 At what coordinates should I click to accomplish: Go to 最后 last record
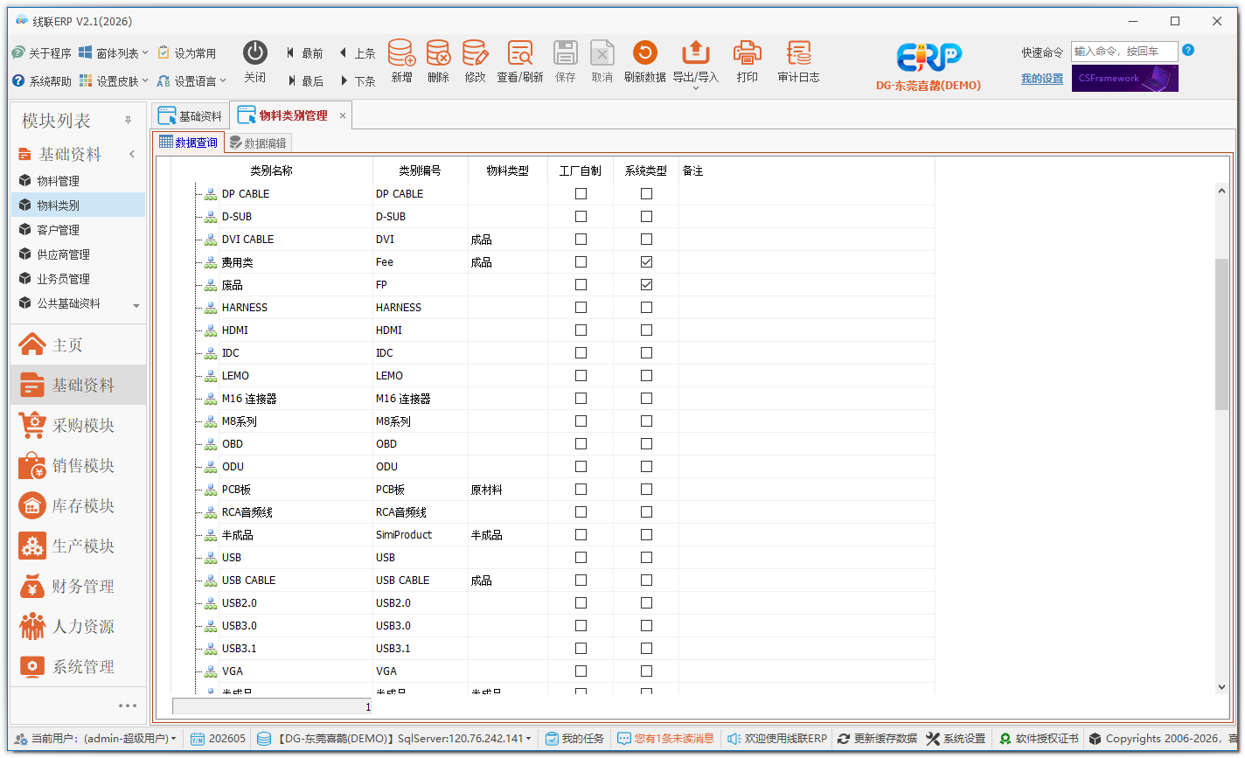pos(304,81)
